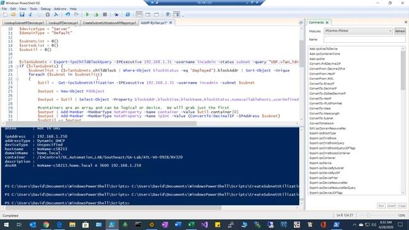Click the Copy button in Commands

(402, 206)
